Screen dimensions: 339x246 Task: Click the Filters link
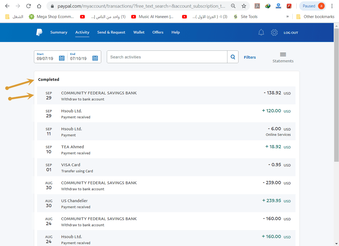(250, 57)
